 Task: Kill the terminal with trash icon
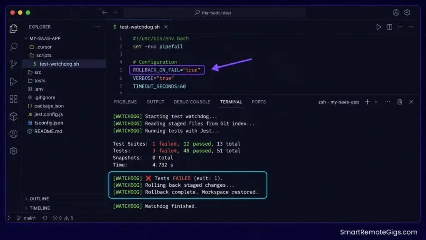pyautogui.click(x=399, y=102)
